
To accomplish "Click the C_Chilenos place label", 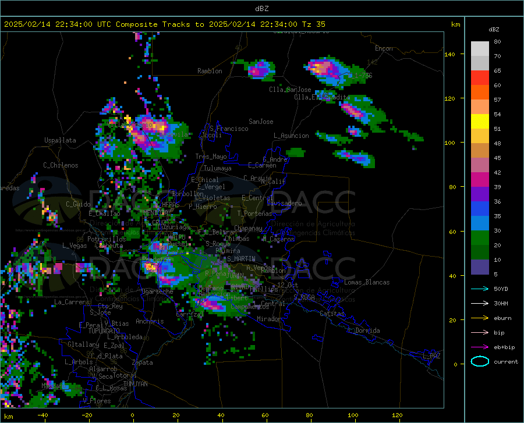I will 61,165.
